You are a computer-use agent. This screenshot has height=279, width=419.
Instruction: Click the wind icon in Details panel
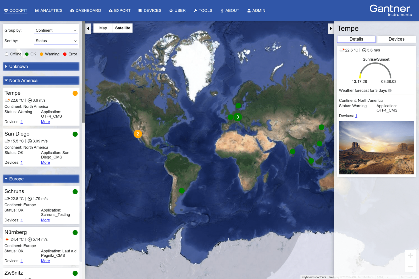click(x=364, y=50)
